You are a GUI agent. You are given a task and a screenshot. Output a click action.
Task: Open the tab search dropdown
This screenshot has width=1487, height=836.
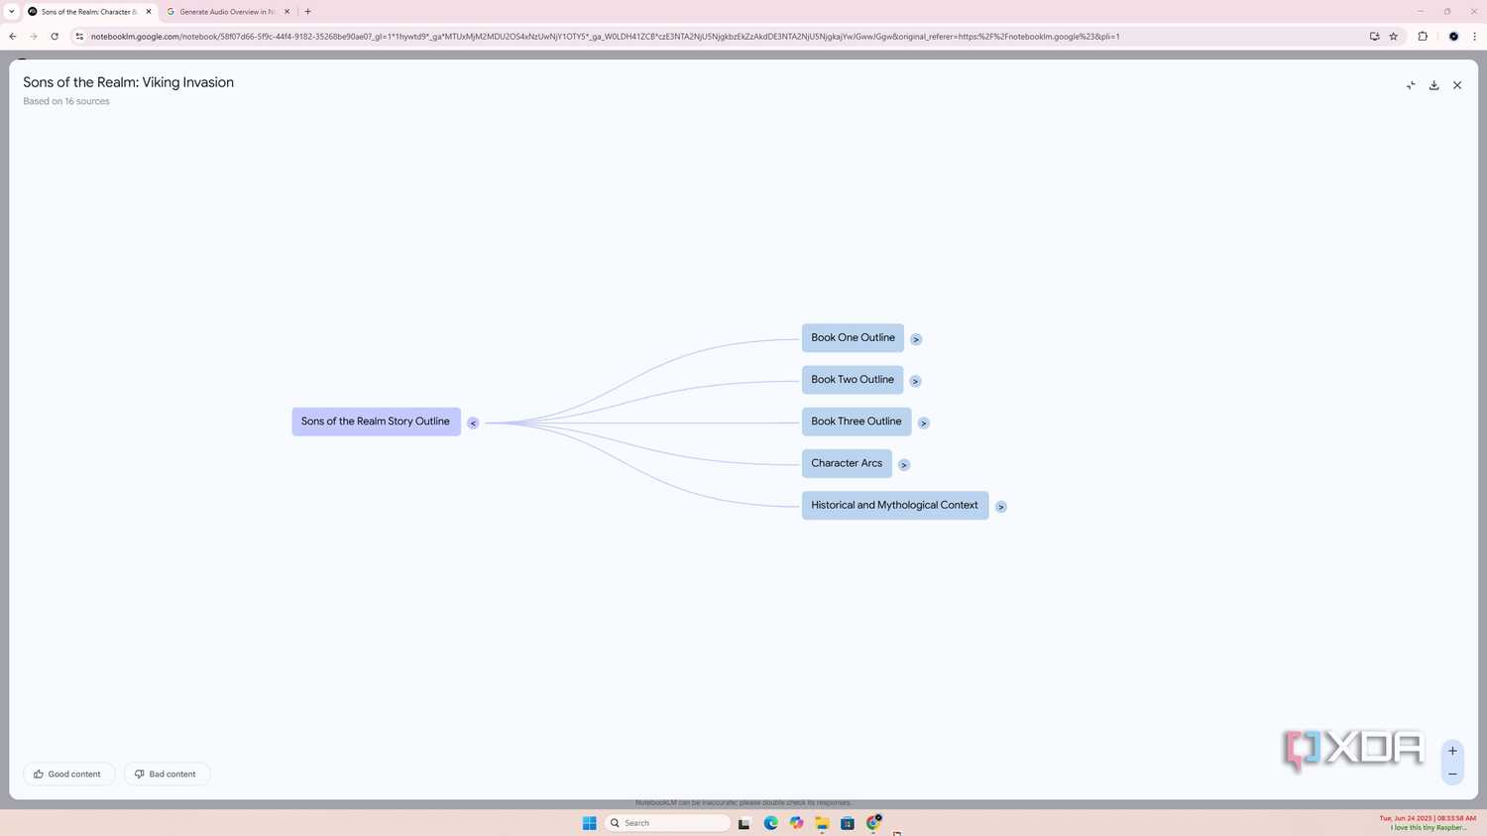11,12
